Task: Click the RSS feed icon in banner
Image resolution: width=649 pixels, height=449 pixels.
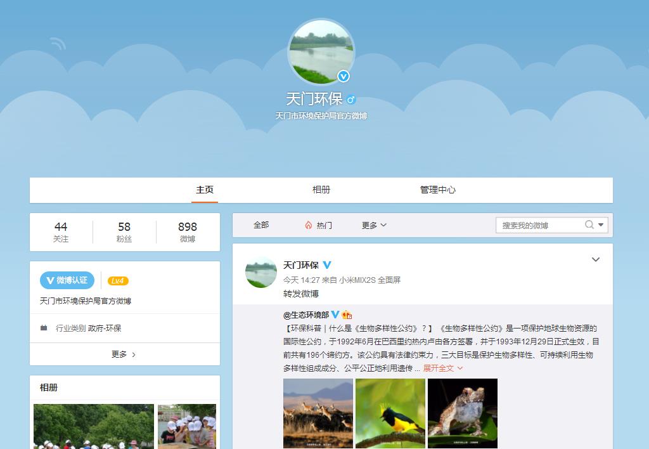Action: (58, 44)
